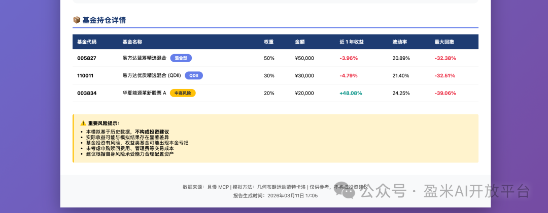
Task: Click bullet 本模拟基于历史数据,不构成投资建议
Action: (x=127, y=132)
